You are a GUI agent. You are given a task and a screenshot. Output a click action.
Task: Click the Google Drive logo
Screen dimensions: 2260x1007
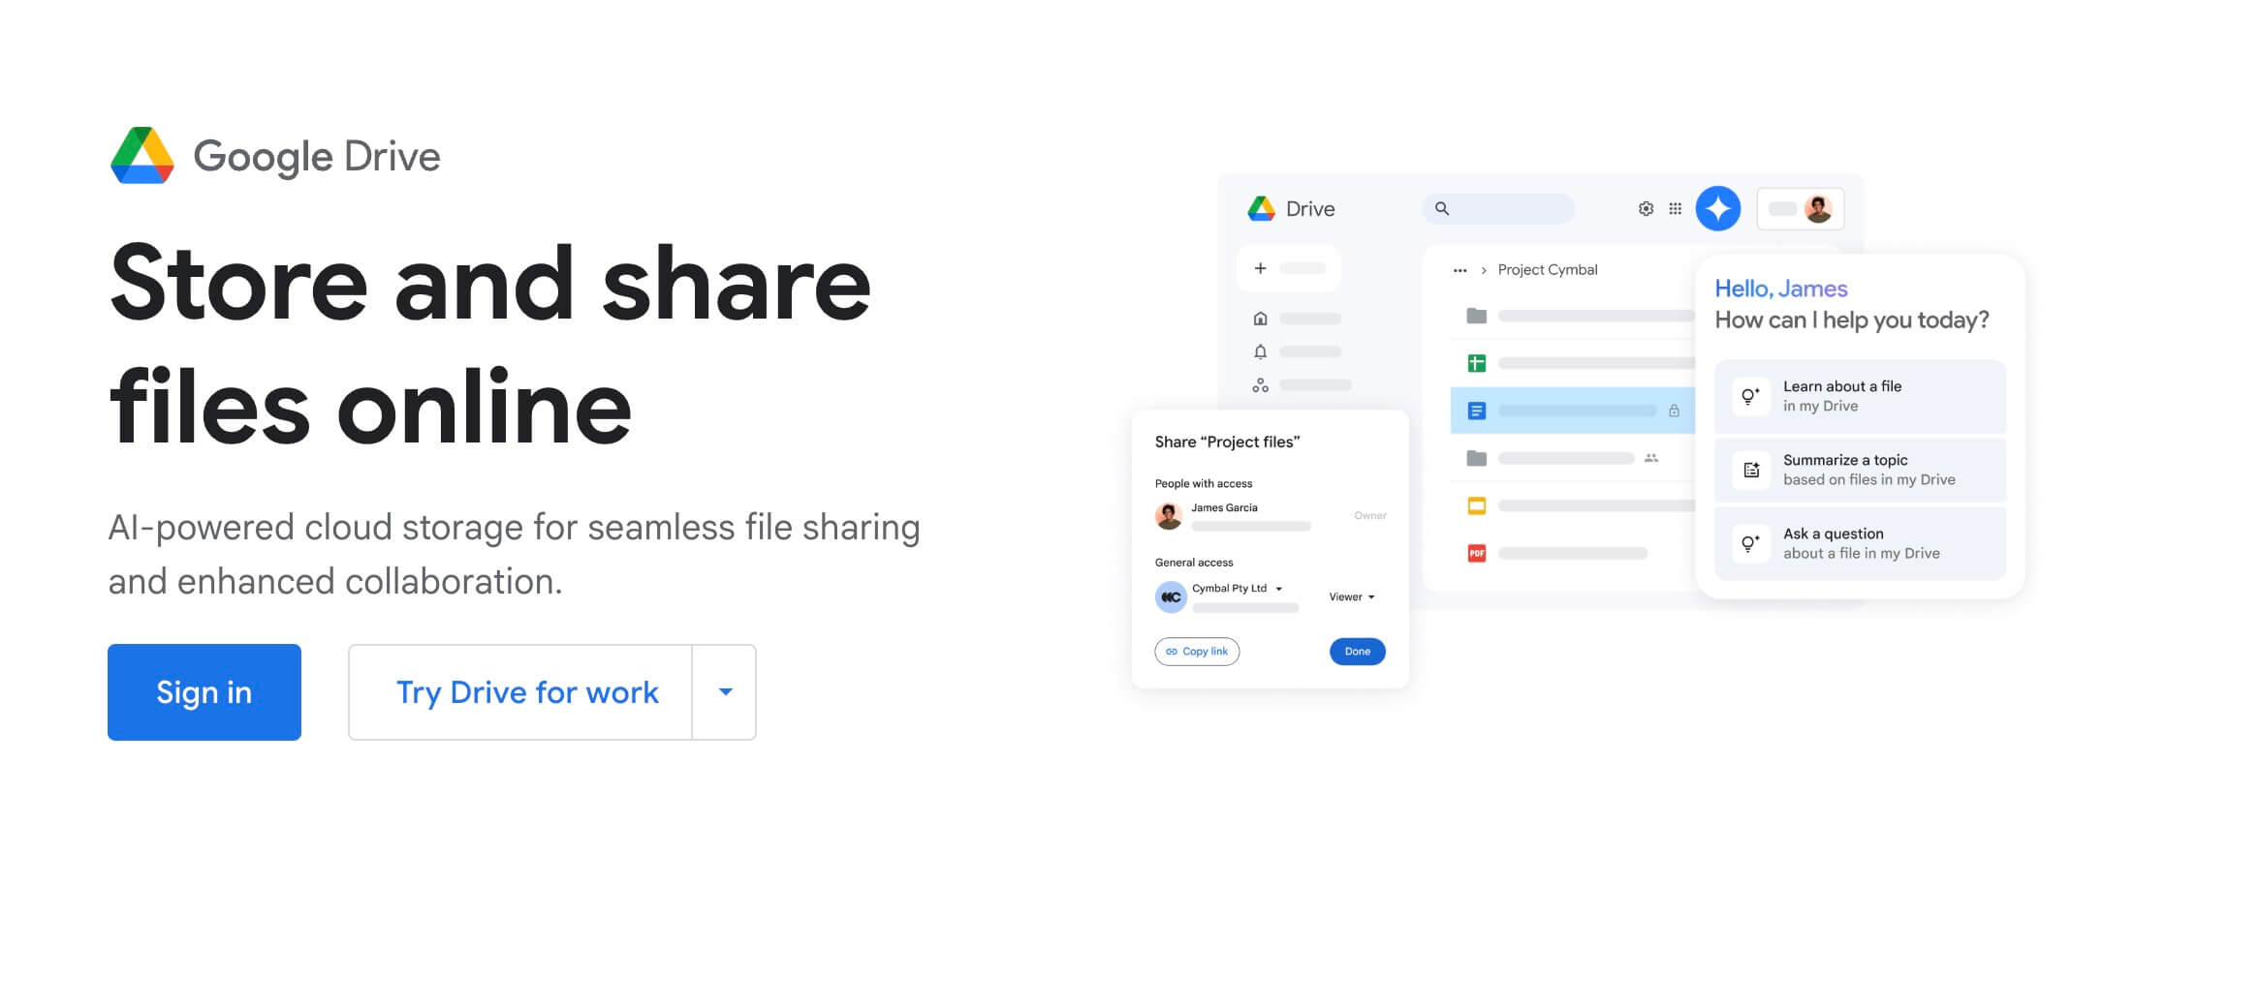tap(142, 156)
